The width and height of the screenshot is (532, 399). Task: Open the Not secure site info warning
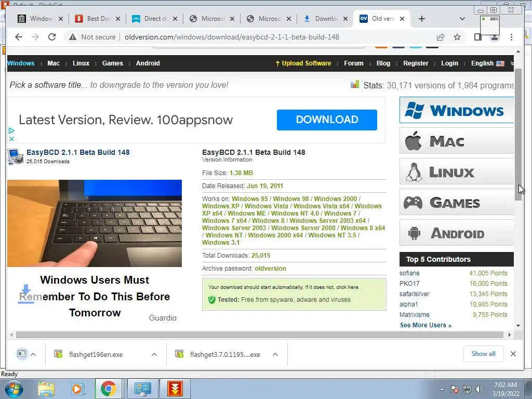[x=92, y=37]
